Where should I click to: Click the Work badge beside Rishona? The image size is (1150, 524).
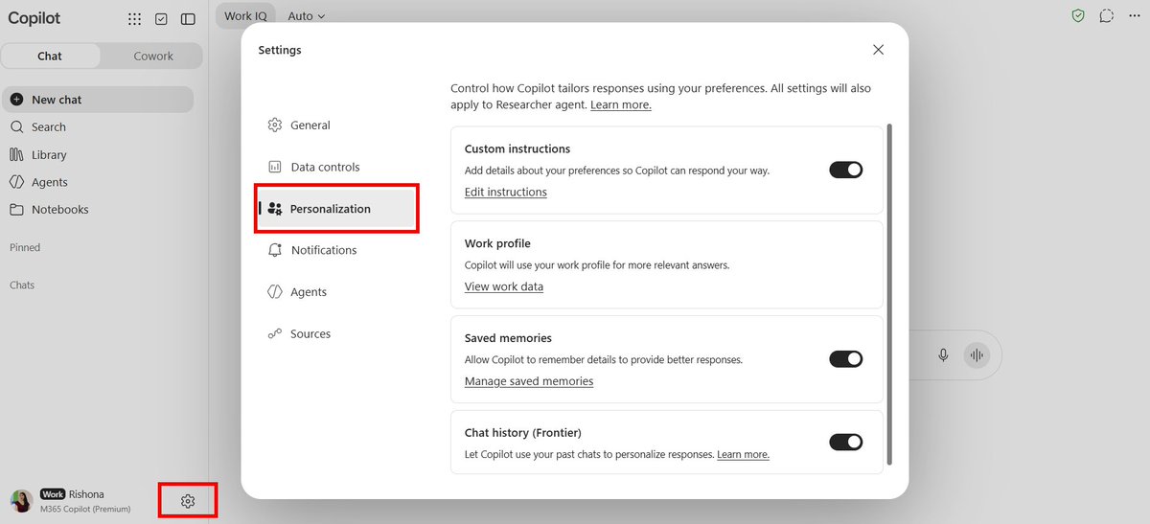point(53,494)
